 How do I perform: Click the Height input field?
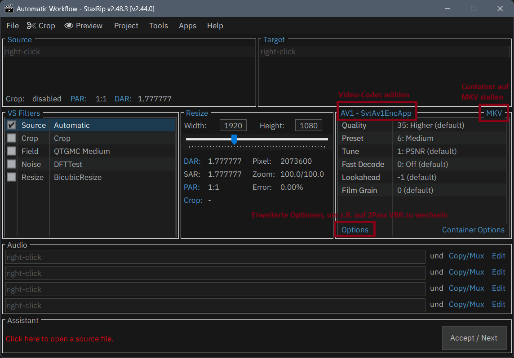309,125
